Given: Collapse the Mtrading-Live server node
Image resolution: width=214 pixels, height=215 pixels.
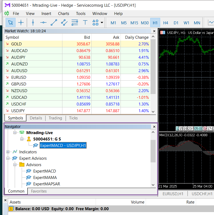Looking at the screenshot, I should [x=15, y=132].
